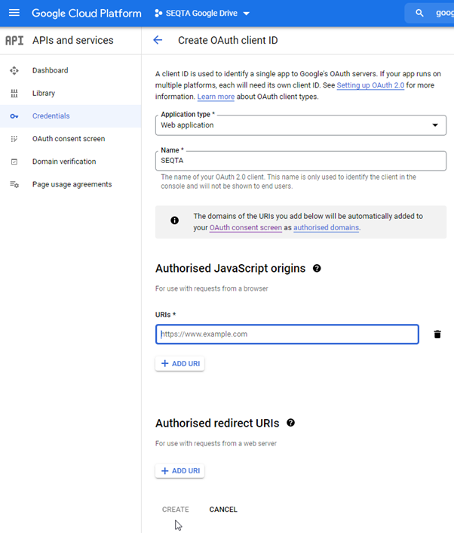Image resolution: width=454 pixels, height=533 pixels.
Task: Add URI under Authorised redirect URIs
Action: click(x=180, y=471)
